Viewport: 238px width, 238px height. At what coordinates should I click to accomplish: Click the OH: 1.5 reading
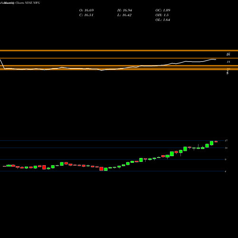(x=162, y=15)
